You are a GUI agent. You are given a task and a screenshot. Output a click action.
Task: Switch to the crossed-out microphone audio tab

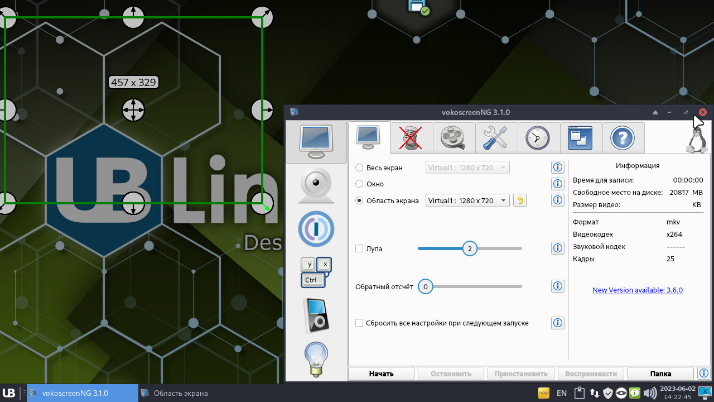(411, 138)
